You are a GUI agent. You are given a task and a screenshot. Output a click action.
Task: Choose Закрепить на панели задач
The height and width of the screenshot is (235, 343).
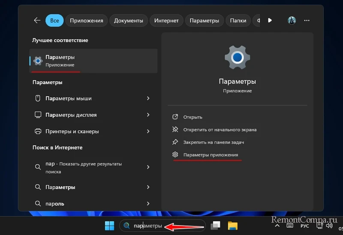214,142
